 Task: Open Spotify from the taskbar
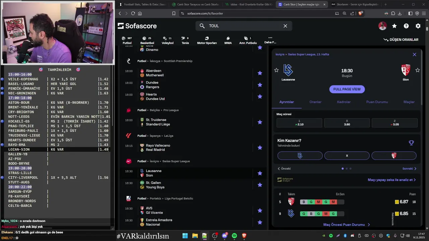tap(234, 236)
